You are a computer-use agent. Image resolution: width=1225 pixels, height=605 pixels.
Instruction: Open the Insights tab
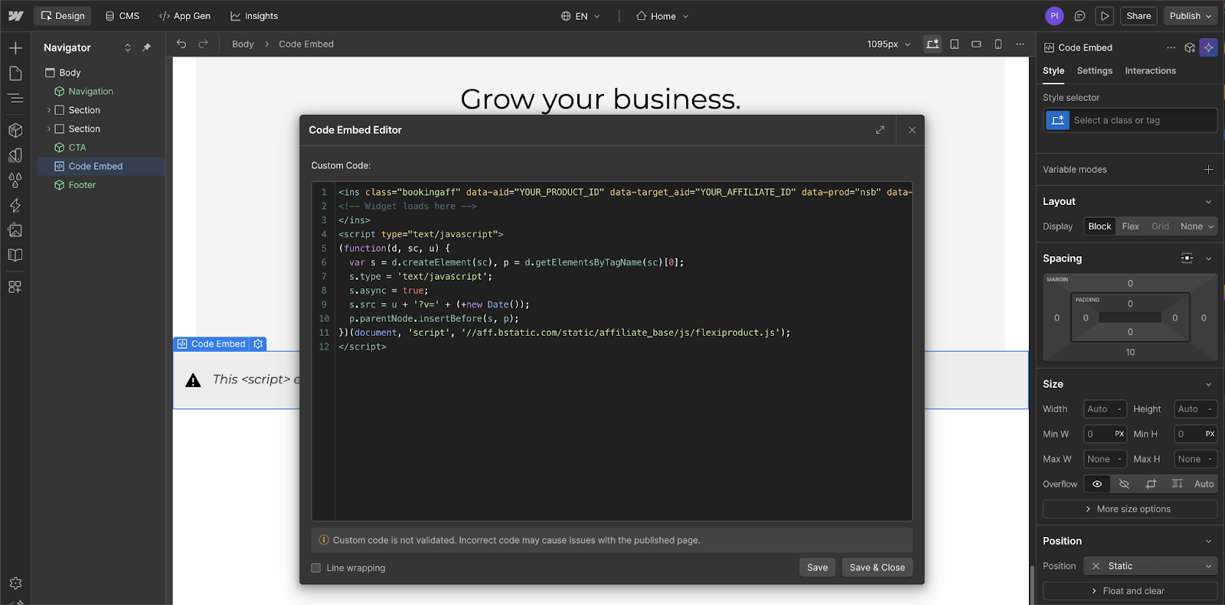(x=254, y=16)
